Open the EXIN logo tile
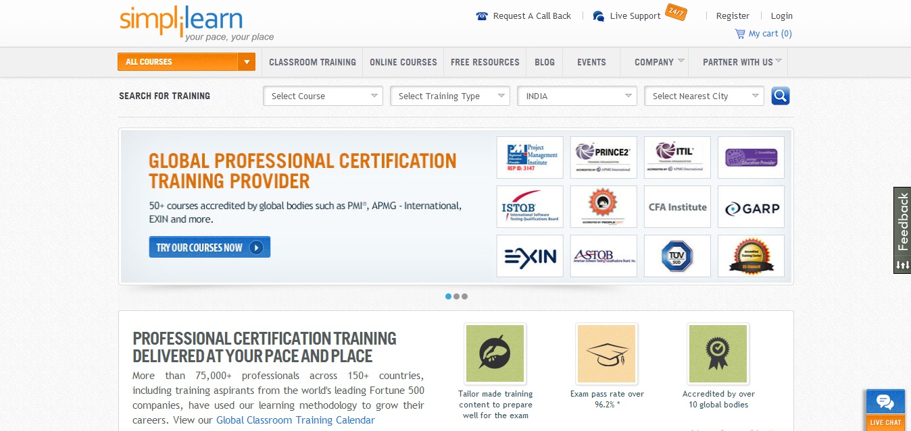911x431 pixels. 530,256
